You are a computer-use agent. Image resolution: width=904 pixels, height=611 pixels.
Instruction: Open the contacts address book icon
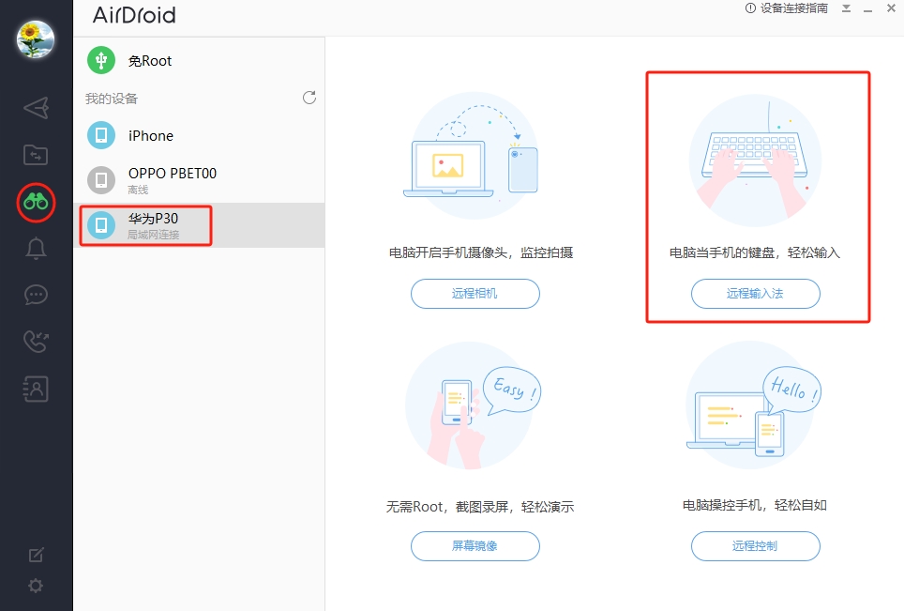36,389
